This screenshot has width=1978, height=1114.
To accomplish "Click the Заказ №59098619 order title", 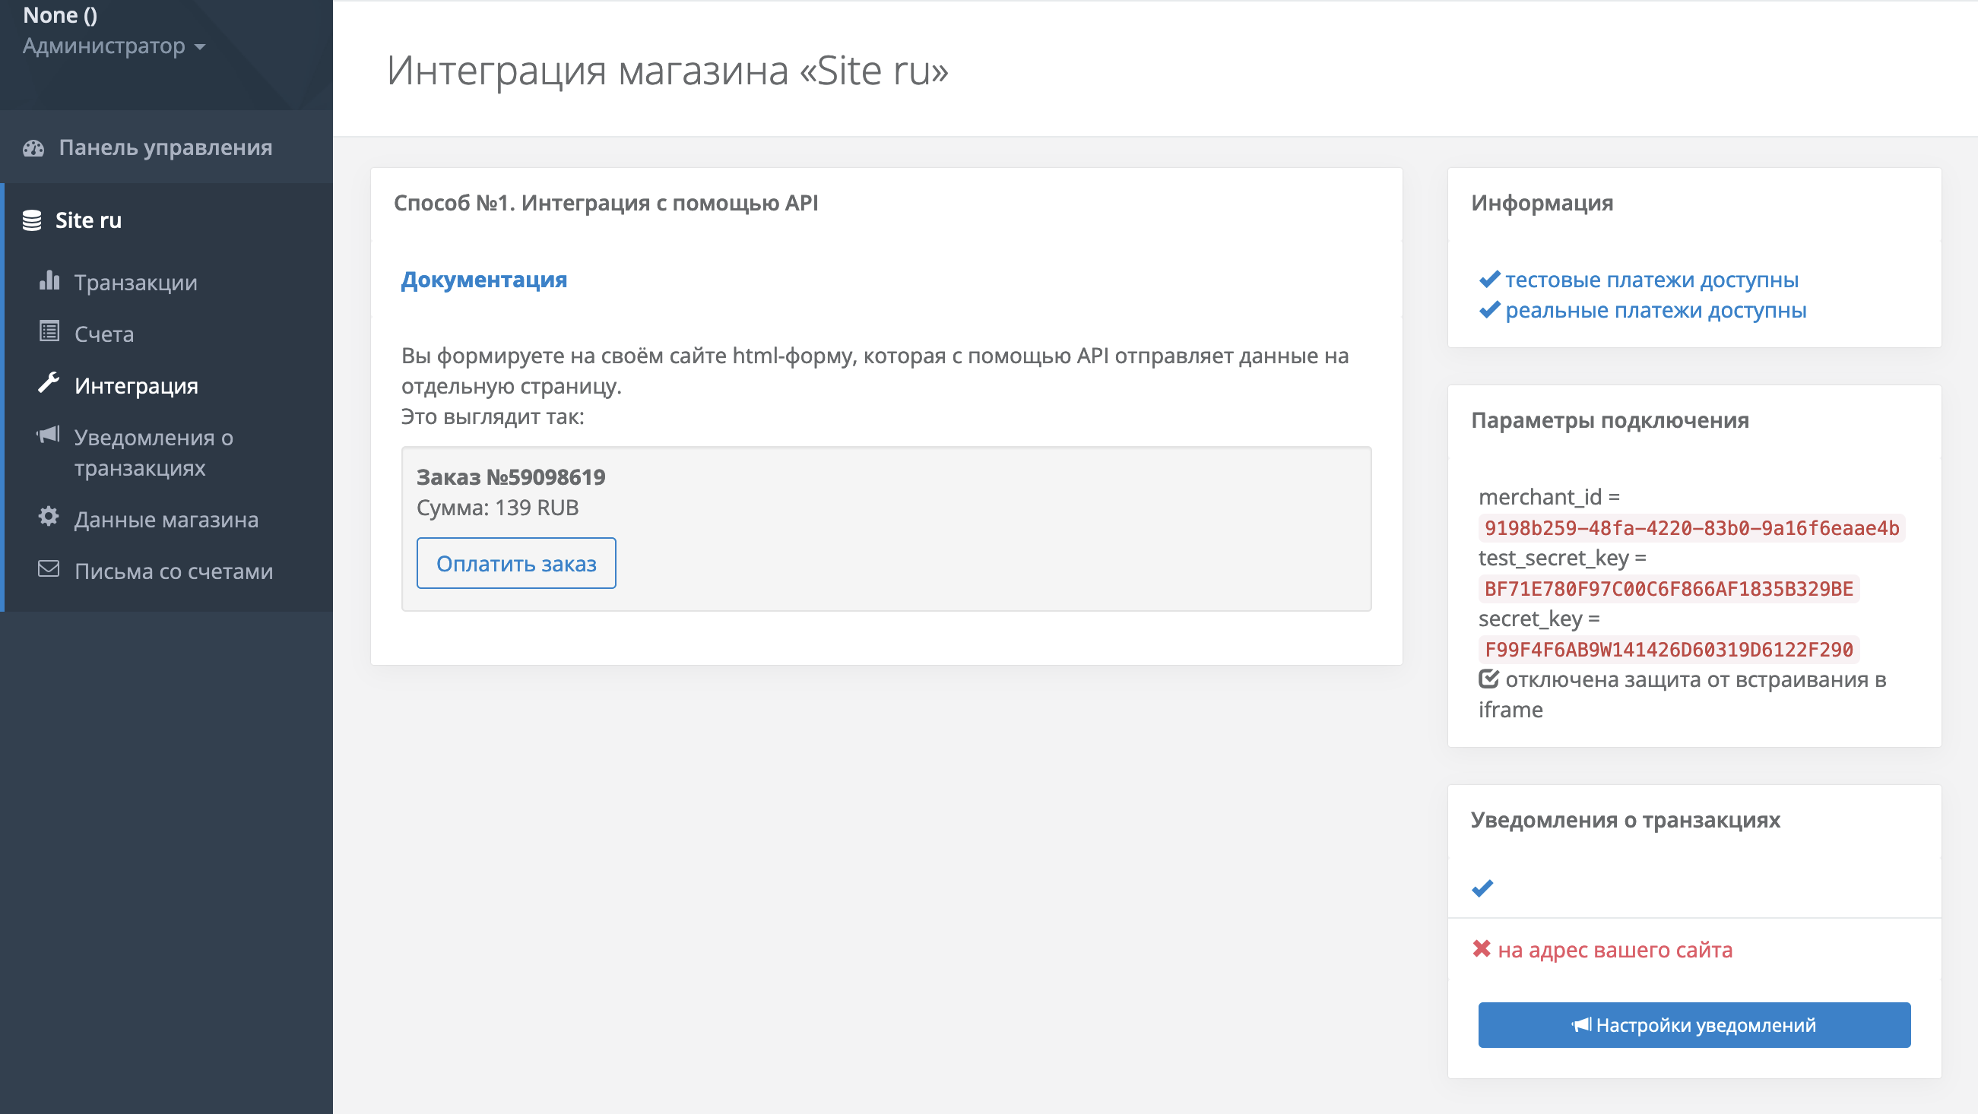I will pyautogui.click(x=511, y=476).
